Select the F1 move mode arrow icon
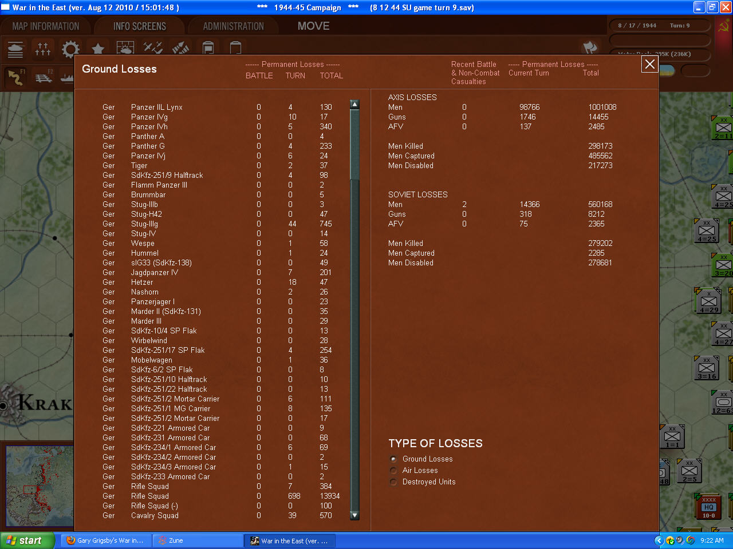This screenshot has width=733, height=549. click(16, 77)
